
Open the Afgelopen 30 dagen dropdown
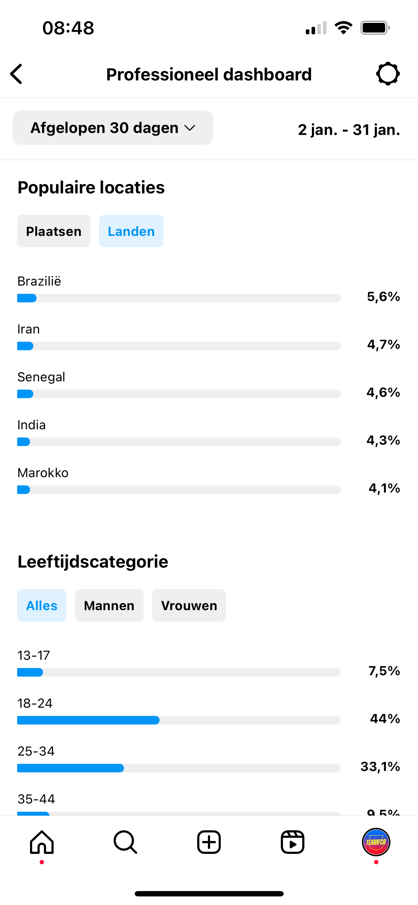point(113,128)
